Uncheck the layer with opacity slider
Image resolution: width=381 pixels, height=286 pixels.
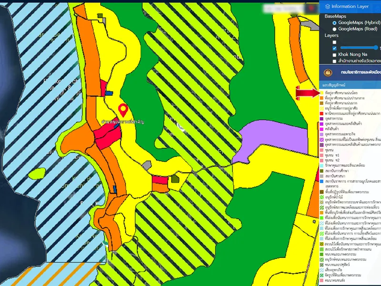point(334,48)
